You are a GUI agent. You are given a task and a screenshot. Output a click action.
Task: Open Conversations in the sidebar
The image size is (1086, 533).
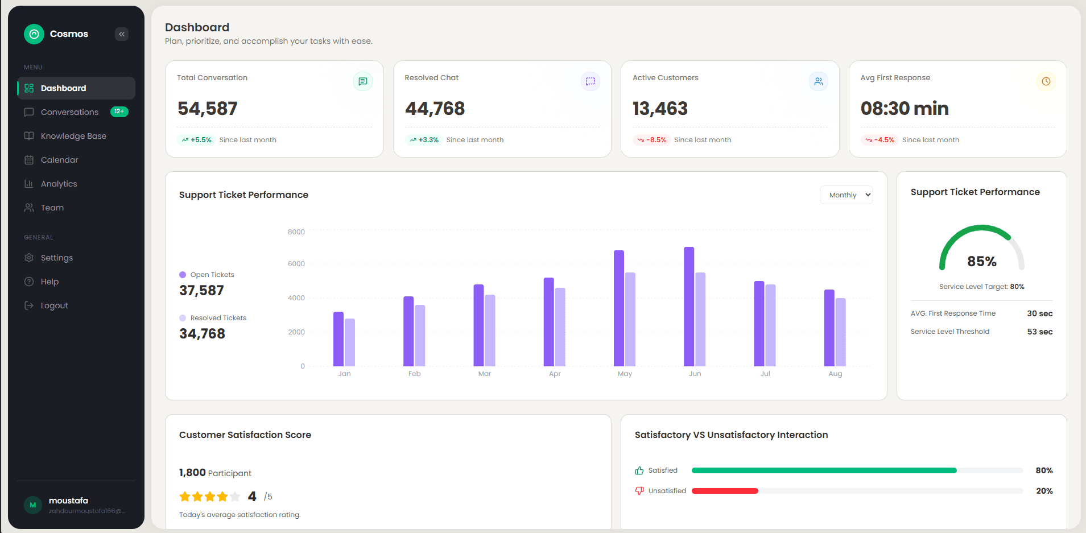69,112
